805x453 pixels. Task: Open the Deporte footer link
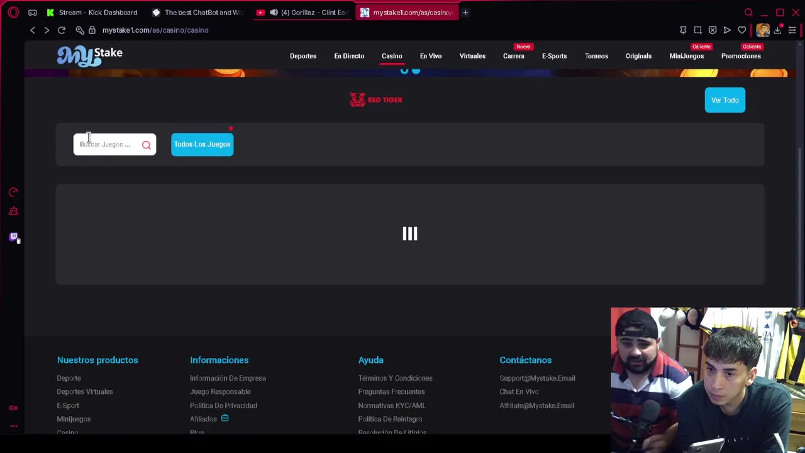(x=69, y=378)
